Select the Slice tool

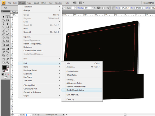(7, 59)
